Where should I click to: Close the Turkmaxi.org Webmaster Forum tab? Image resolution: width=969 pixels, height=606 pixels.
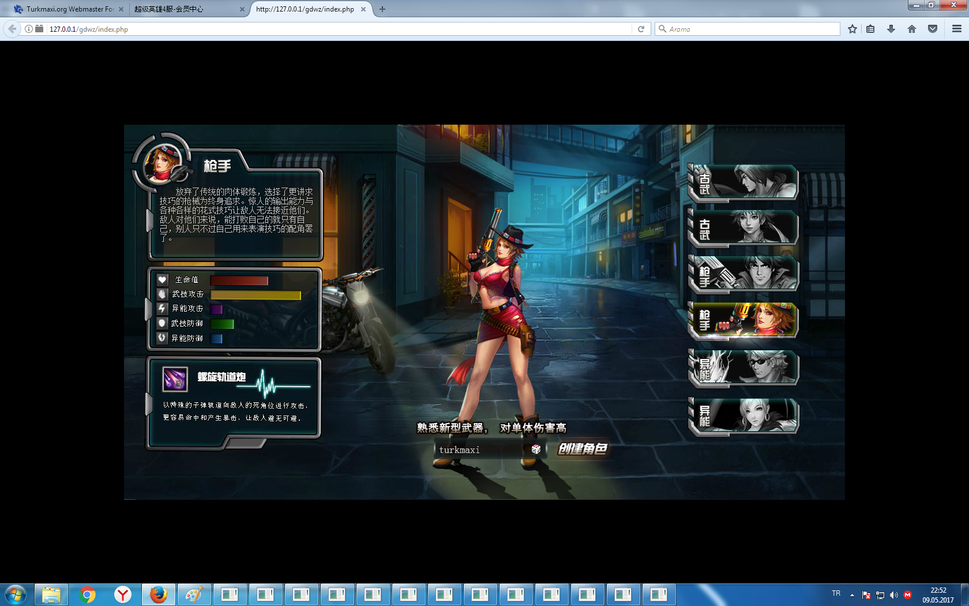[121, 9]
